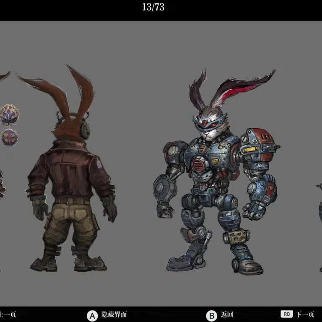Select the lower purple round emblem badge
This screenshot has height=322, width=322.
point(9,137)
